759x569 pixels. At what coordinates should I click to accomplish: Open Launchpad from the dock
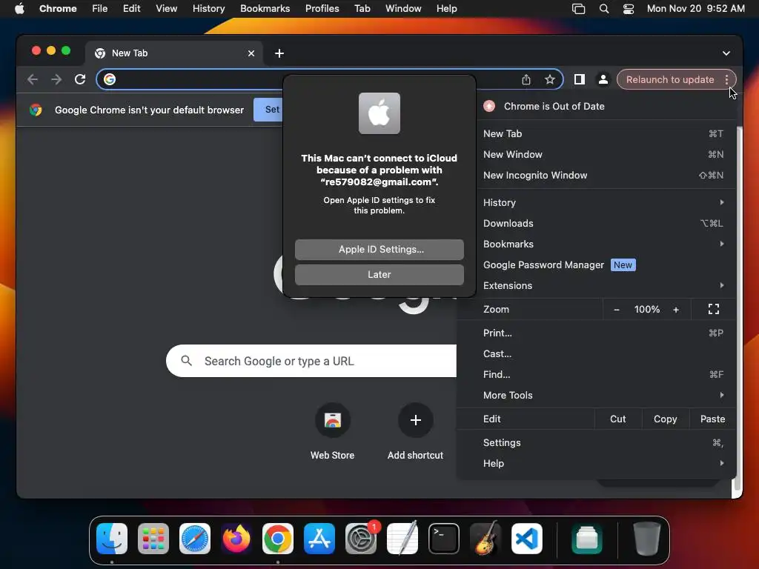(x=153, y=539)
